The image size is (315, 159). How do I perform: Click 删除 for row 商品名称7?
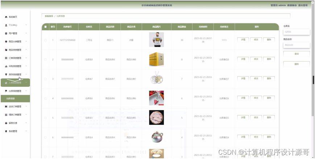tap(269, 79)
